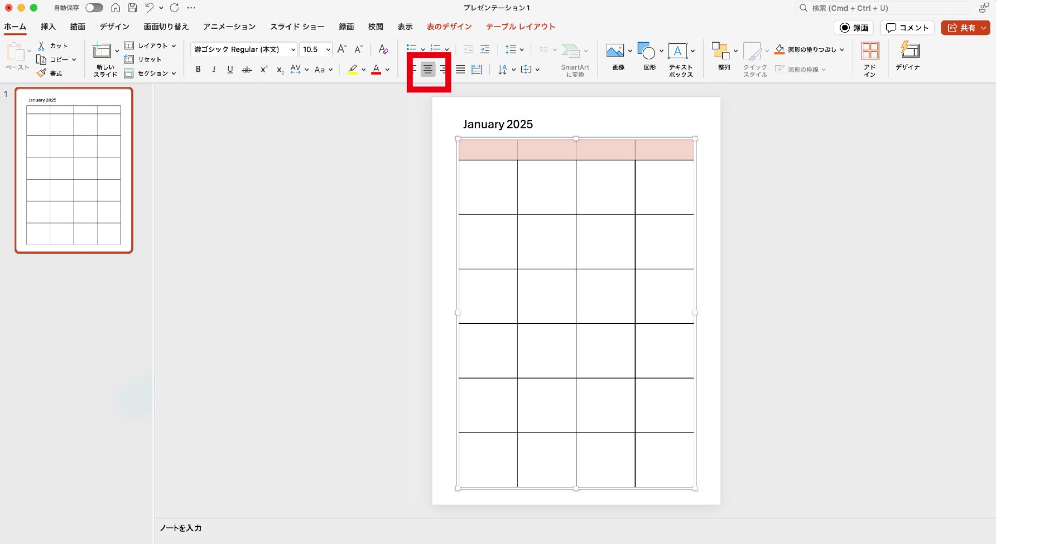Click the 共有 share button

click(x=961, y=28)
